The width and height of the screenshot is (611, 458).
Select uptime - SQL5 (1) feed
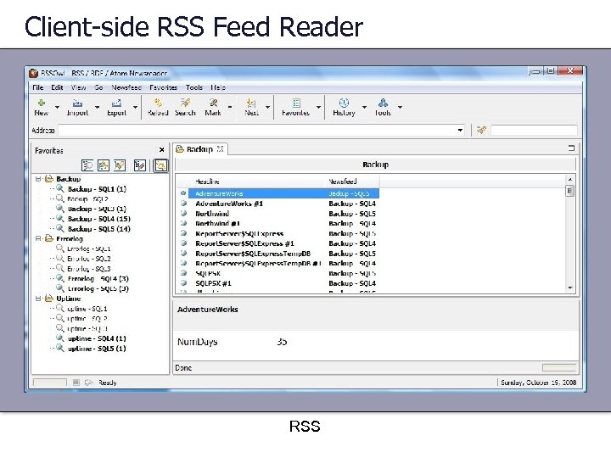(x=97, y=349)
